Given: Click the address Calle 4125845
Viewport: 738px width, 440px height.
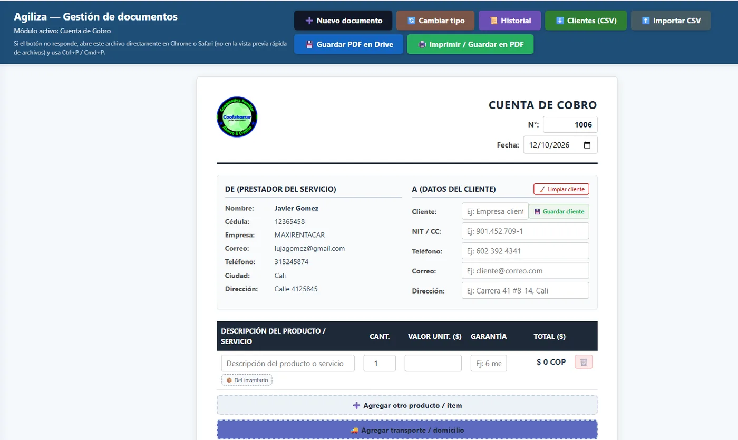Looking at the screenshot, I should pos(296,289).
